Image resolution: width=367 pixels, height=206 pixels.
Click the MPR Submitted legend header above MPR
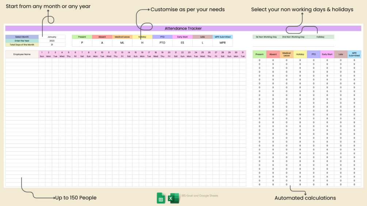coord(223,37)
